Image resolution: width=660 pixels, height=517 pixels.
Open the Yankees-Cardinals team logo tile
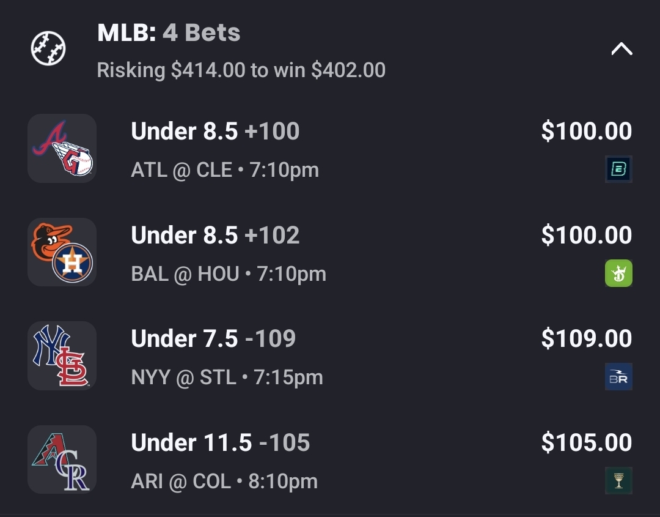(62, 356)
